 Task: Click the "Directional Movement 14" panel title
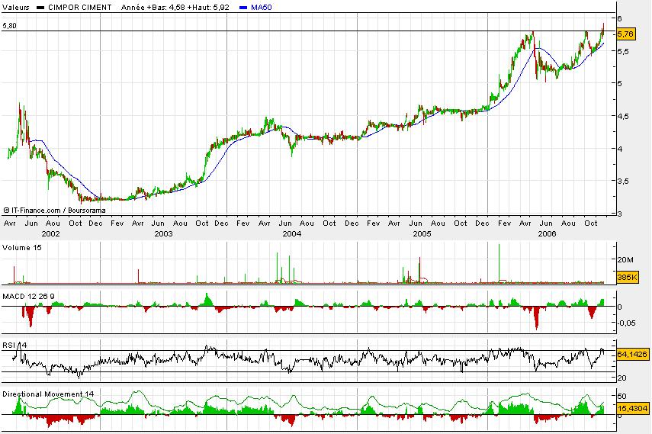click(x=48, y=394)
